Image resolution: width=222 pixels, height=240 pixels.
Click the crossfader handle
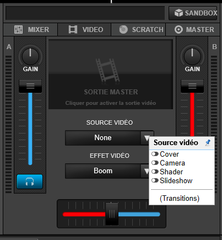tap(112, 214)
